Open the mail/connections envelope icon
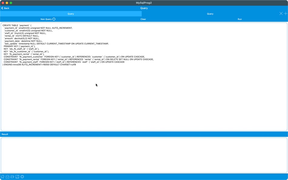 point(8,177)
